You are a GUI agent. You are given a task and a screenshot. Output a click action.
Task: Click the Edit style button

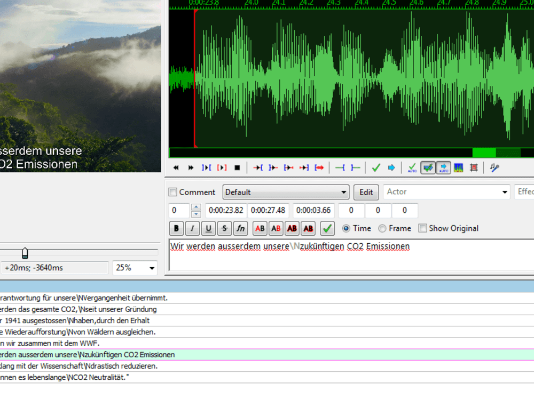pyautogui.click(x=366, y=192)
